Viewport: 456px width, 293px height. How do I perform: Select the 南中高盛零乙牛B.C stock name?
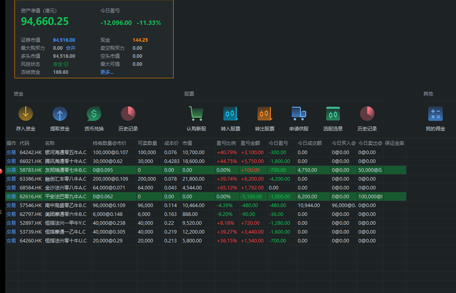(66, 205)
